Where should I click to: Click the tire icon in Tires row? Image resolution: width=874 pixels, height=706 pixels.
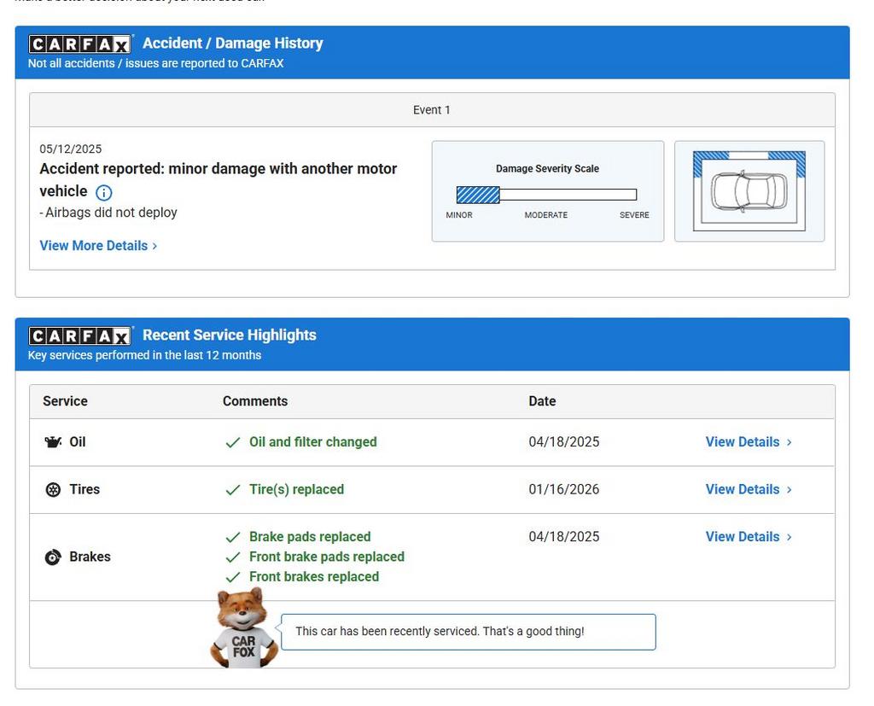click(x=53, y=490)
